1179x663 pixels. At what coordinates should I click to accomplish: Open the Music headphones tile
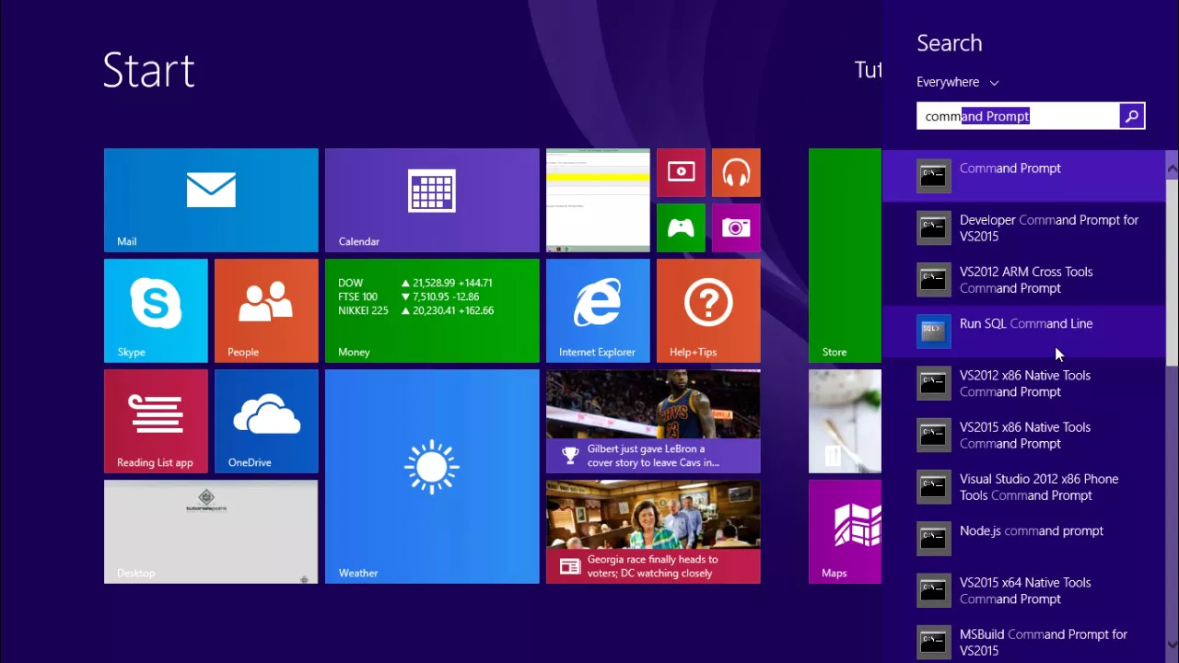point(736,172)
